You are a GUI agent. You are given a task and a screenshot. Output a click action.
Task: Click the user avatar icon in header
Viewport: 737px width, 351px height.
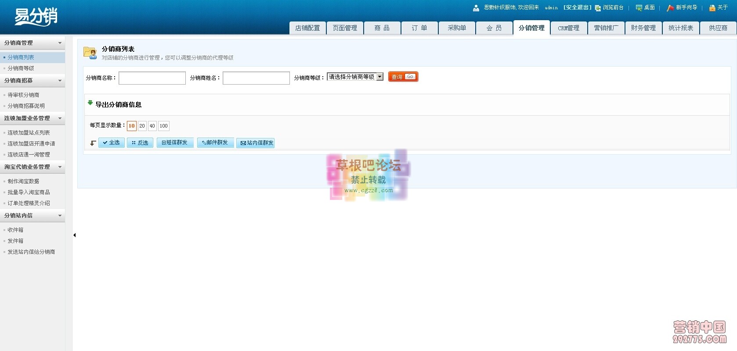(476, 8)
